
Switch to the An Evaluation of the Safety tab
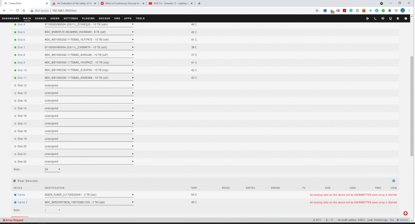tap(74, 3)
